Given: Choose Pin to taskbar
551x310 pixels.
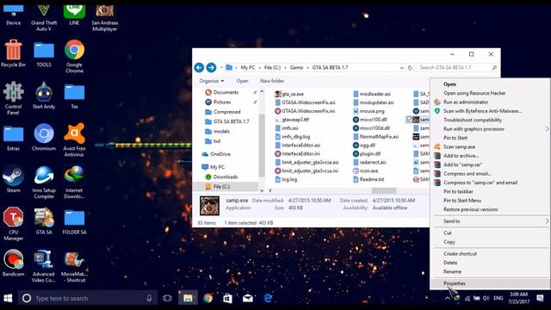Looking at the screenshot, I should point(458,191).
